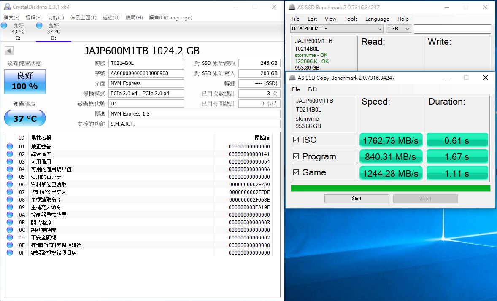Click the empty text field in AS SSD Benchmark
This screenshot has height=301, width=497.
coord(452,29)
